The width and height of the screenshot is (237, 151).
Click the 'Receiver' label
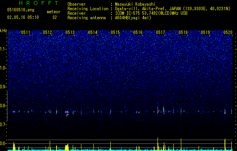click(76, 13)
